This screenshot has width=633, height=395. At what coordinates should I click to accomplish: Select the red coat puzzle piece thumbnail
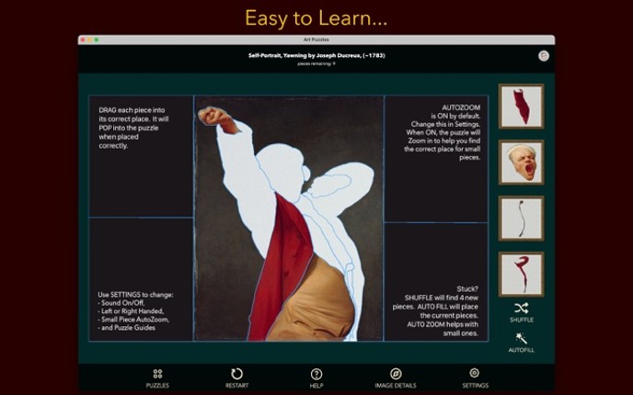[522, 107]
